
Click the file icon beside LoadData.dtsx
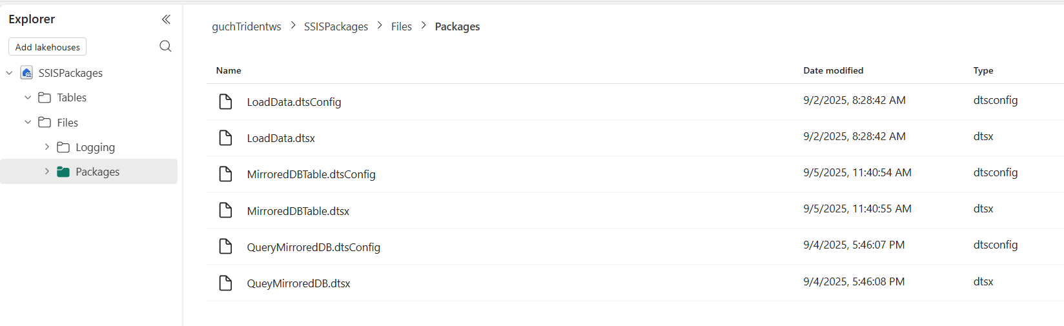(x=225, y=138)
